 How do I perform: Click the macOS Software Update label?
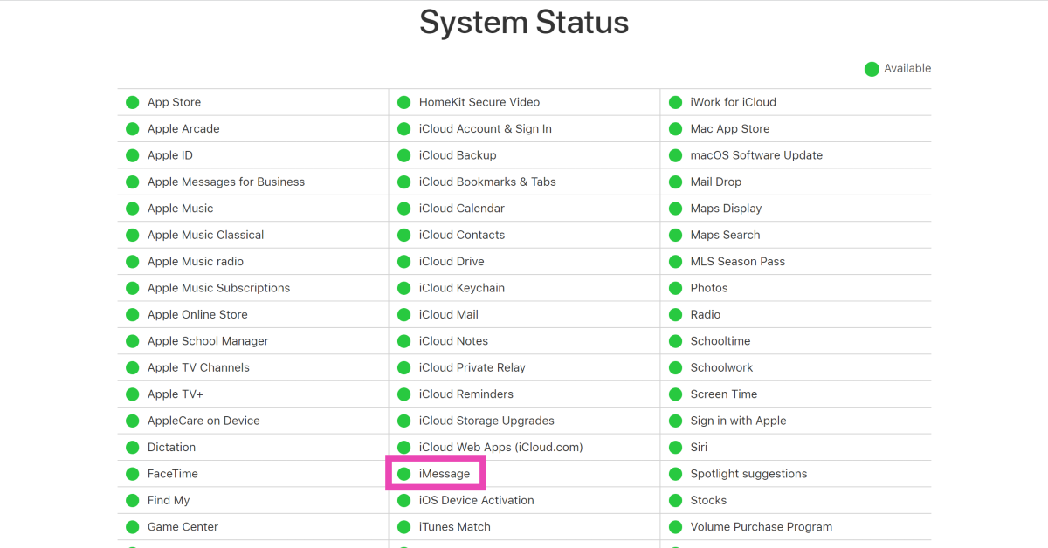tap(756, 155)
